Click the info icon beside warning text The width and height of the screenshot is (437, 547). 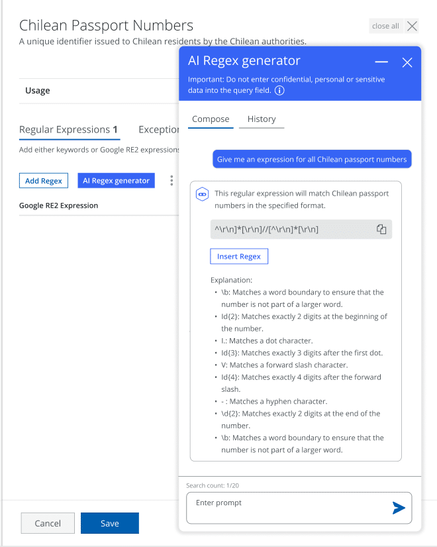click(279, 90)
